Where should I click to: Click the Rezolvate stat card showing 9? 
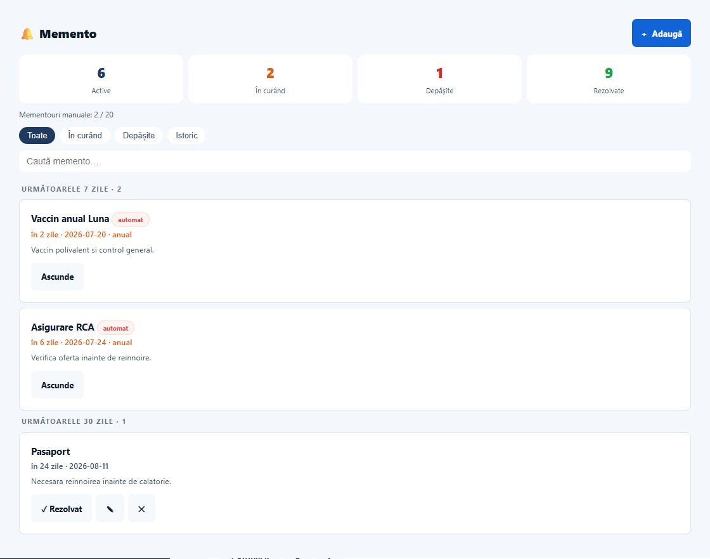(x=609, y=79)
